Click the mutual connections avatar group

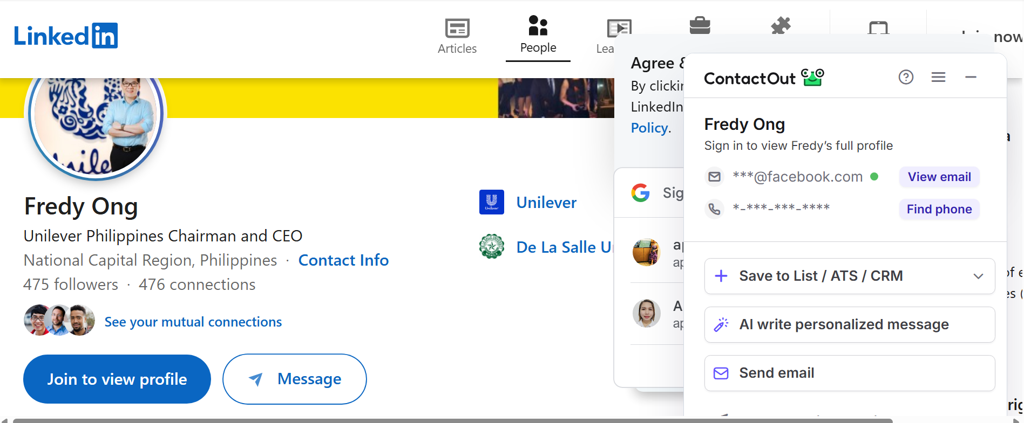click(x=59, y=320)
